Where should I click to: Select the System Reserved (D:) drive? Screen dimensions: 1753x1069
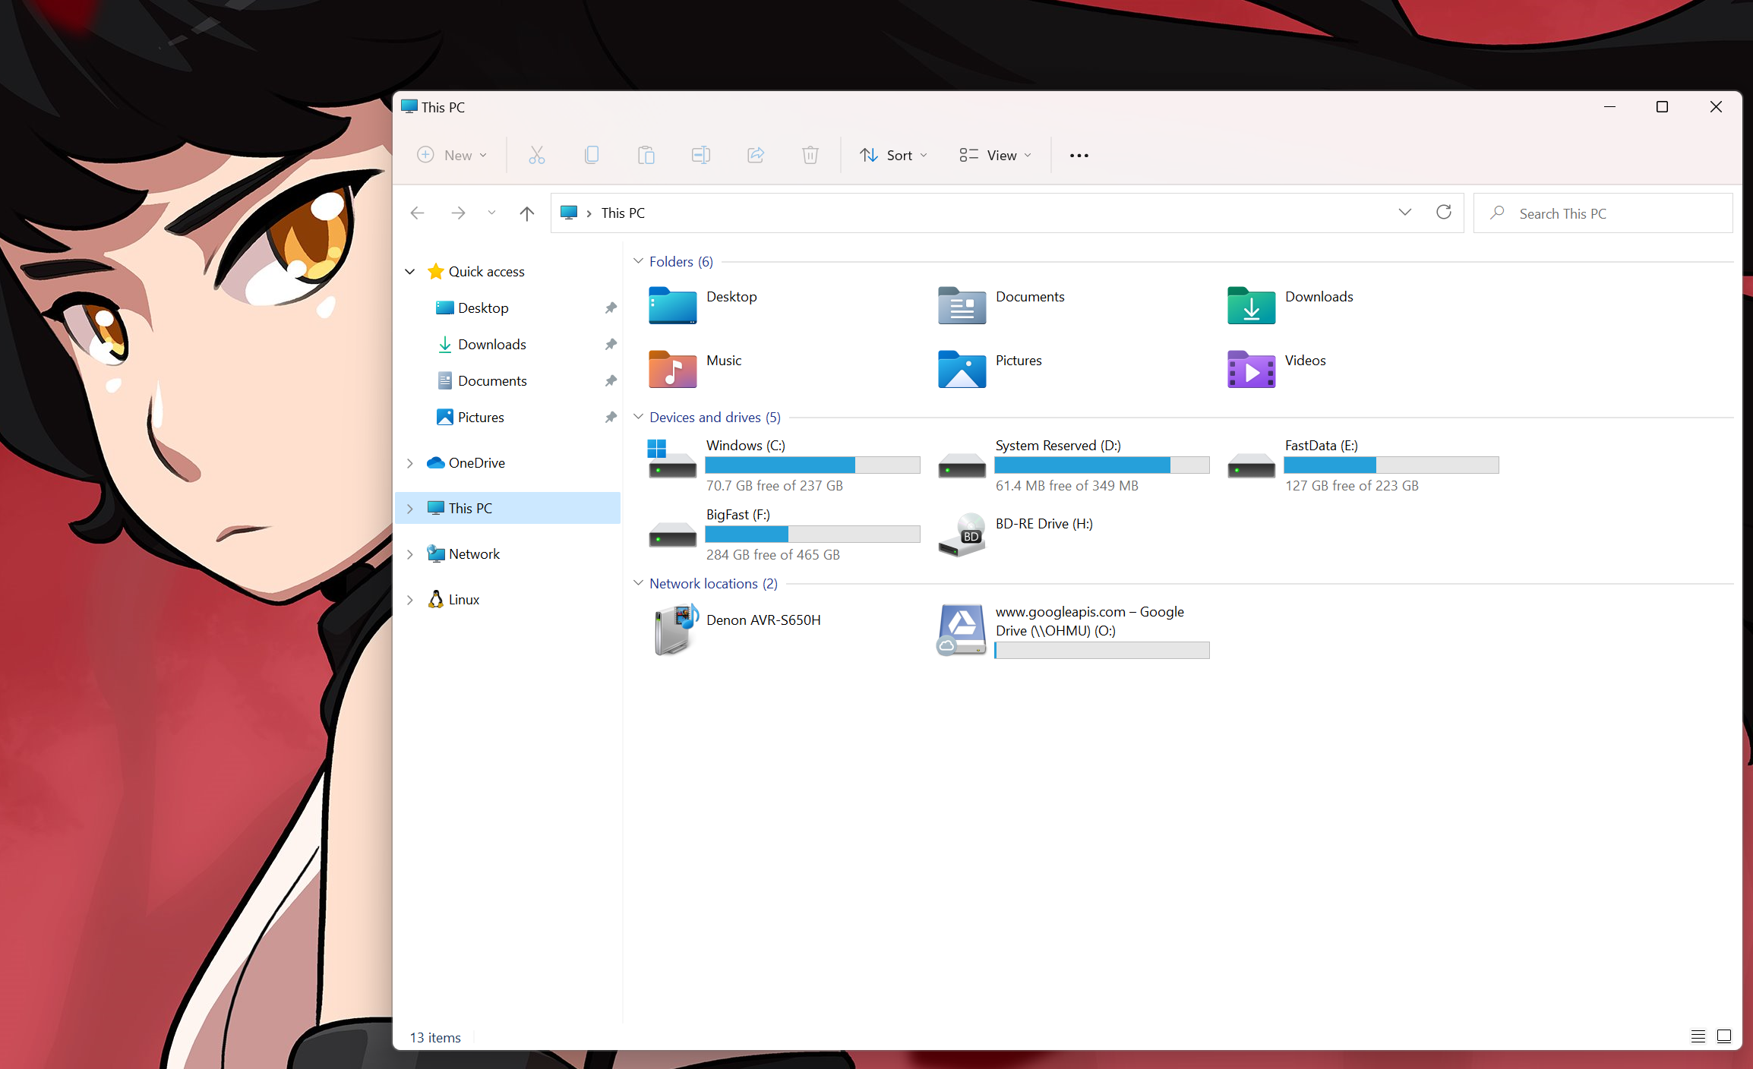point(1073,465)
